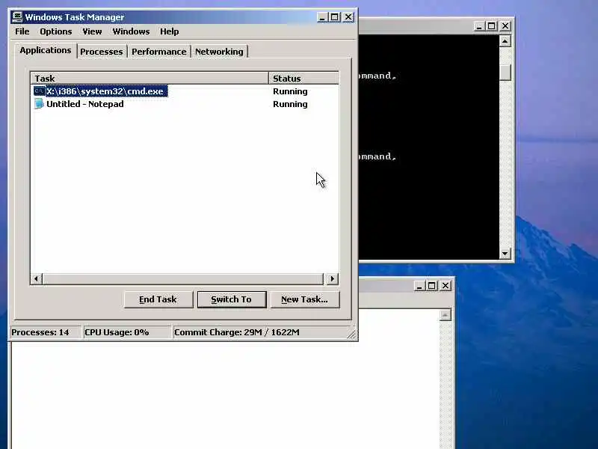Minimize the Task Manager window
Viewport: 598px width, 449px height.
tap(322, 17)
